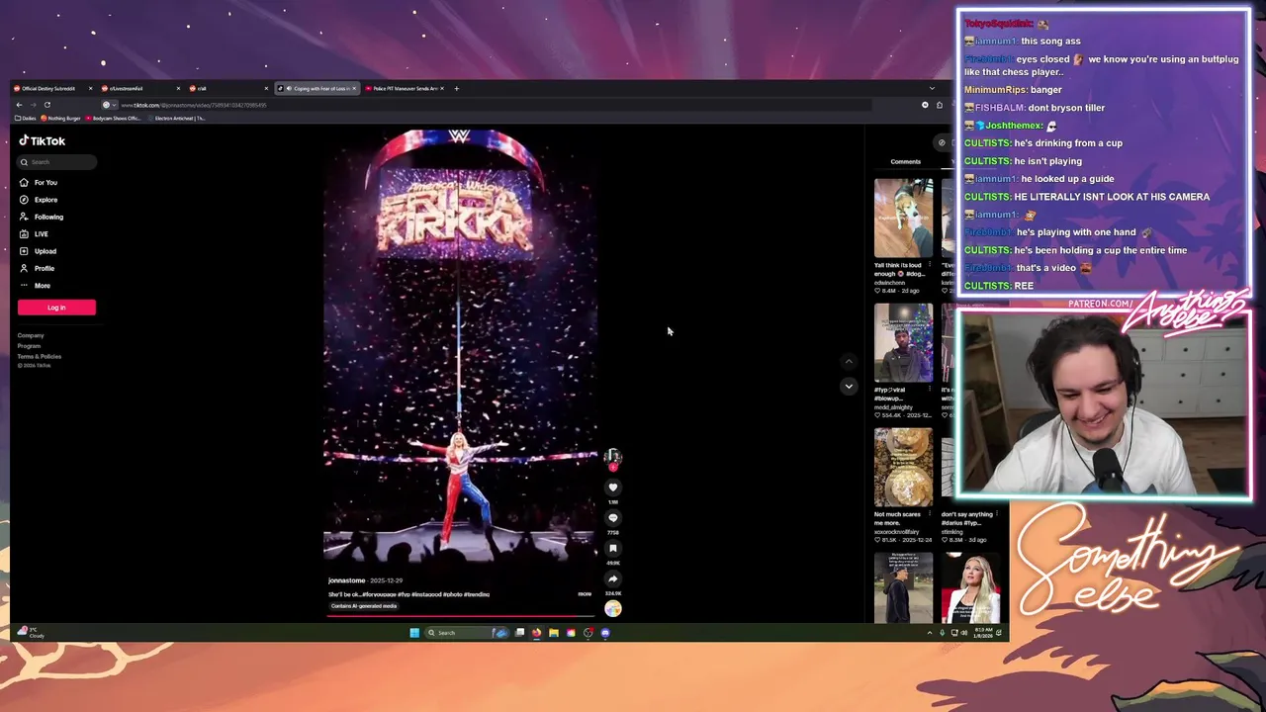1266x712 pixels.
Task: Open the Upload page
Action: point(39,251)
